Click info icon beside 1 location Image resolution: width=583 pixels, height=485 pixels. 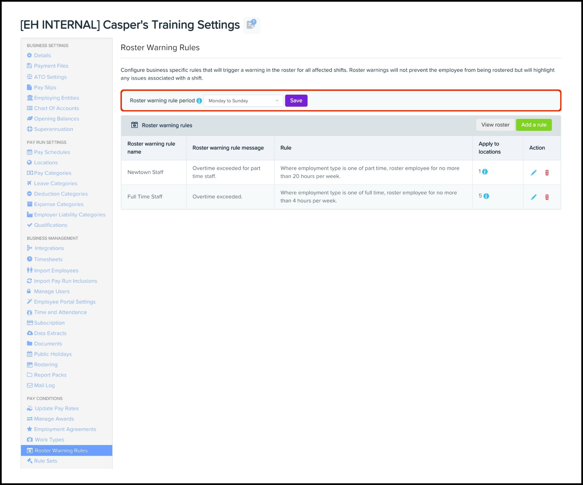click(485, 172)
